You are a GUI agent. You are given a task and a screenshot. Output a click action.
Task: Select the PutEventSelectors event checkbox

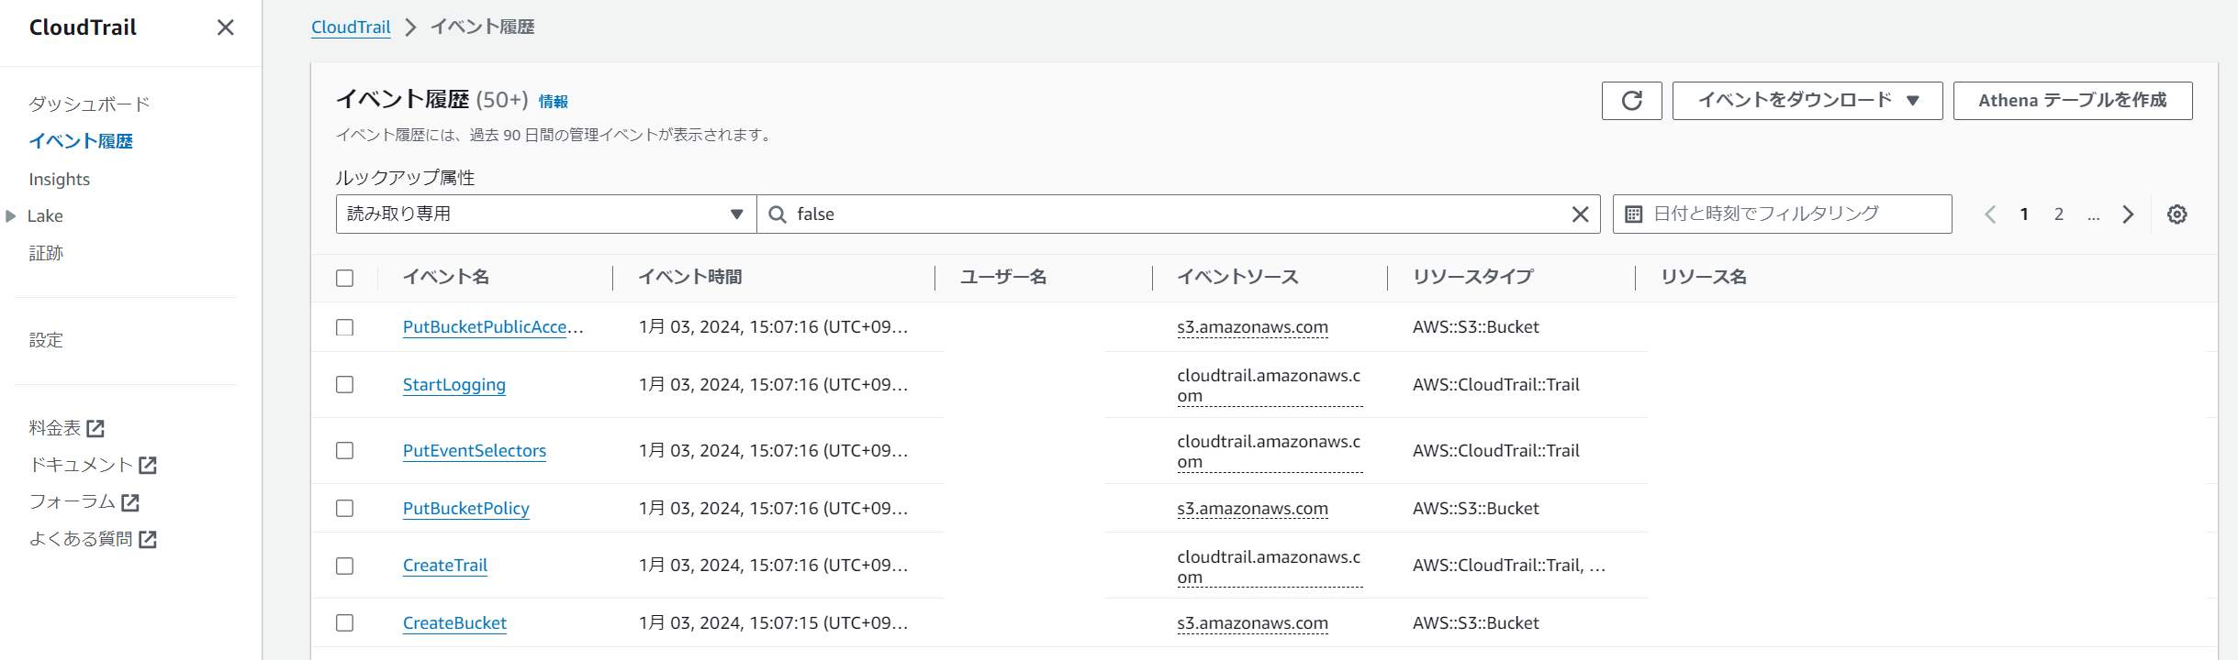(345, 451)
